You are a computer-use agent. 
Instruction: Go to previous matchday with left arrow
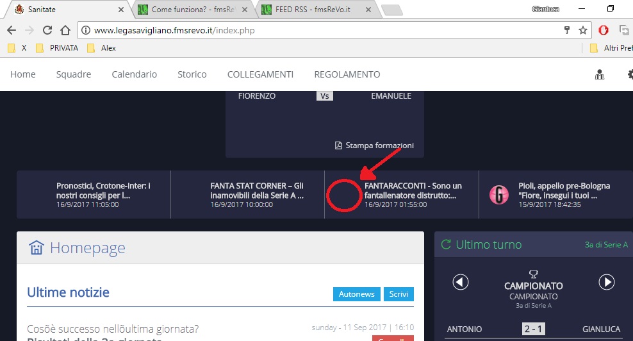click(461, 282)
